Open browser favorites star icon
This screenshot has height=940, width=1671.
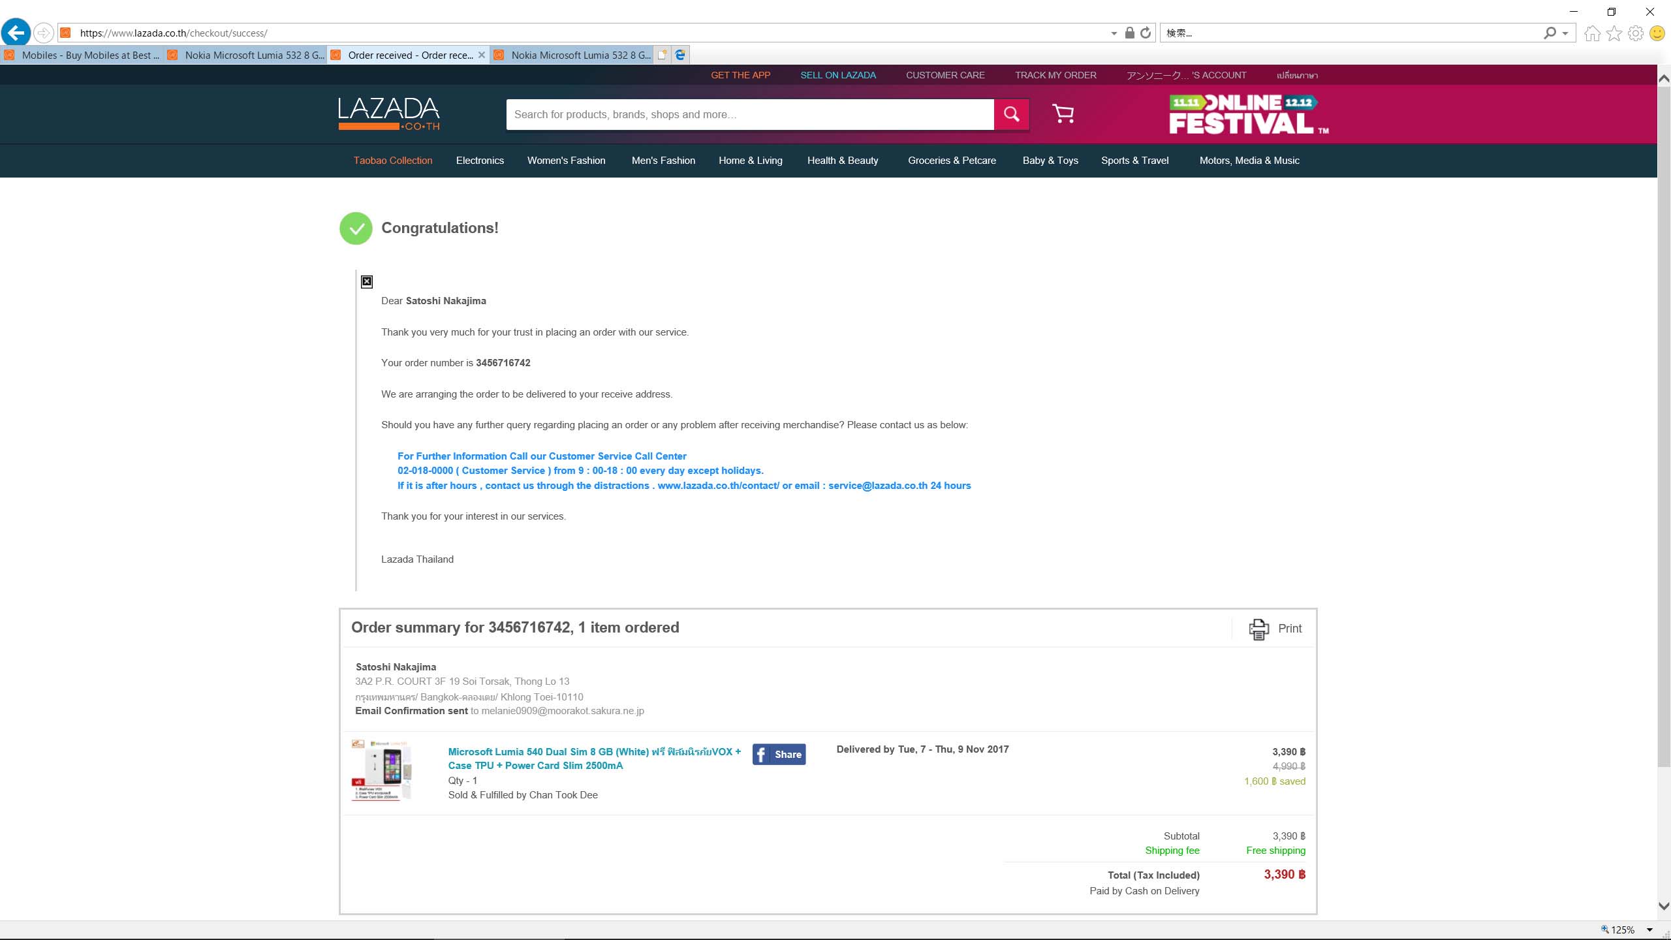1614,33
